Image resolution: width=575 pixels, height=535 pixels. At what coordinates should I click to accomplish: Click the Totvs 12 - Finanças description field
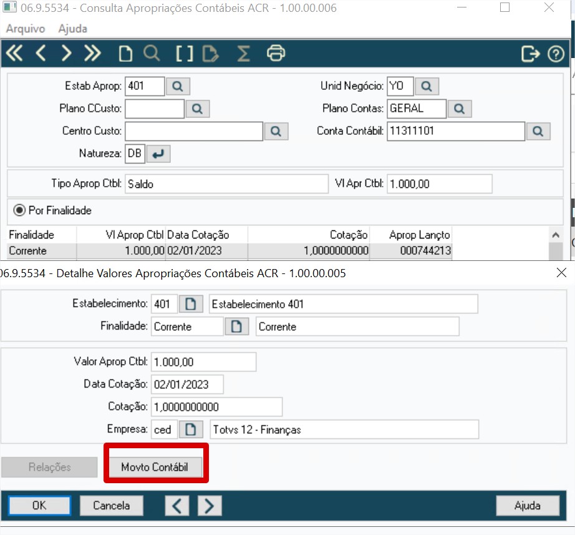tap(344, 429)
